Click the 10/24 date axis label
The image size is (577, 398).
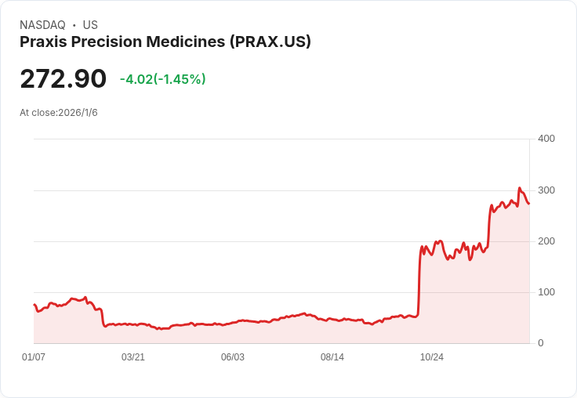(432, 356)
